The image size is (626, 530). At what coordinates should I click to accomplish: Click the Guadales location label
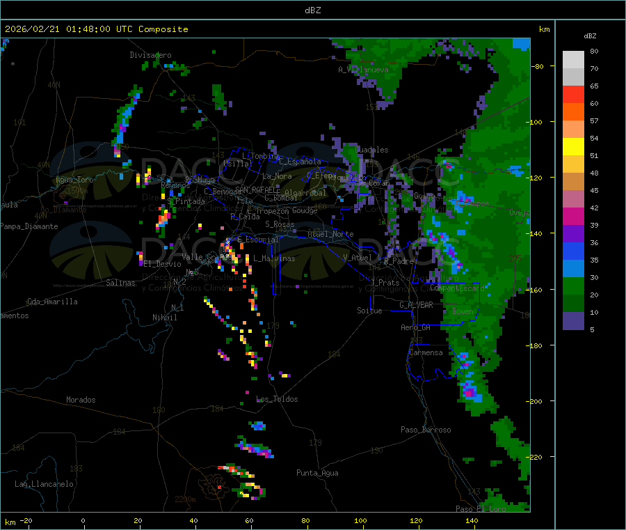point(371,150)
